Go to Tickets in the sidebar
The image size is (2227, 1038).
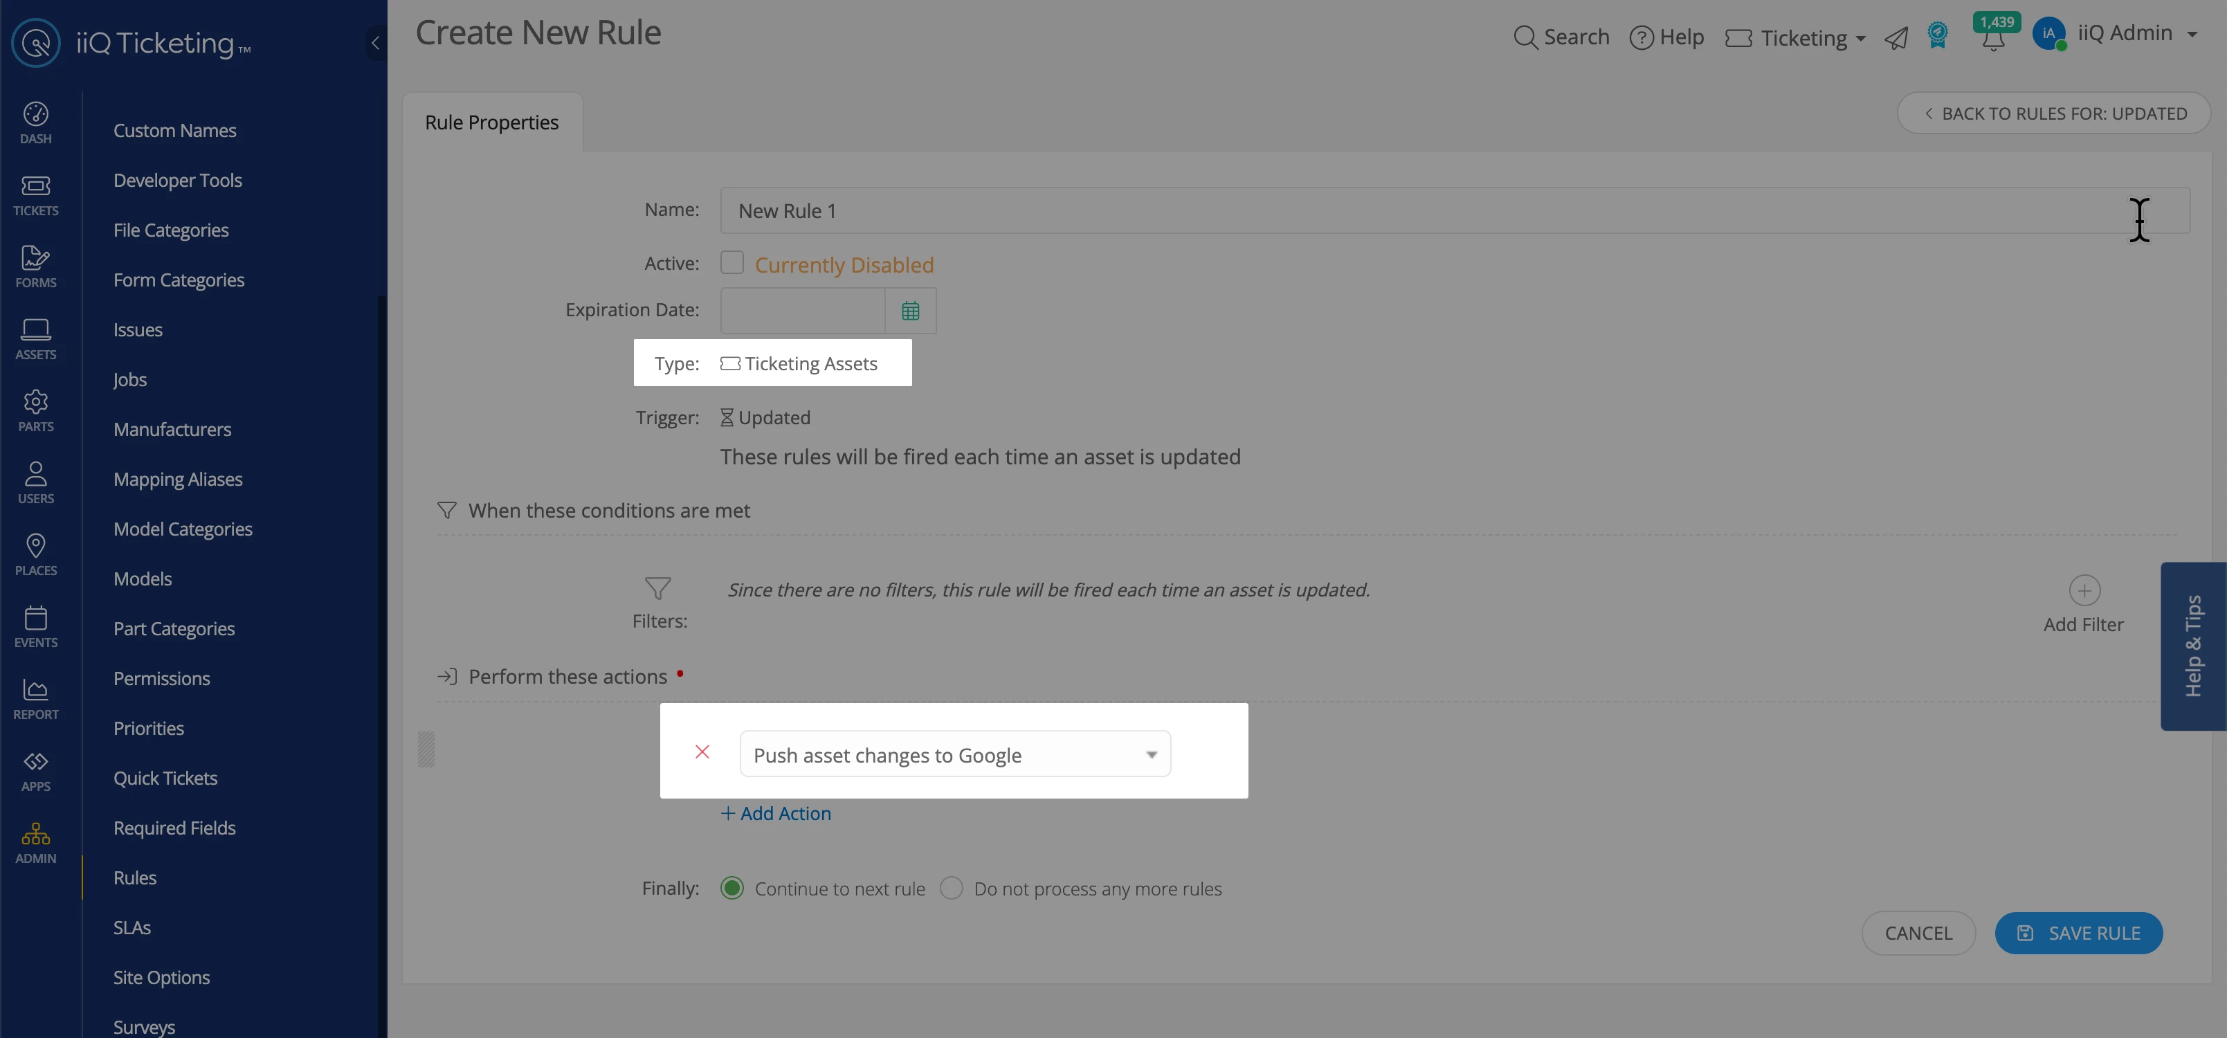click(x=35, y=194)
